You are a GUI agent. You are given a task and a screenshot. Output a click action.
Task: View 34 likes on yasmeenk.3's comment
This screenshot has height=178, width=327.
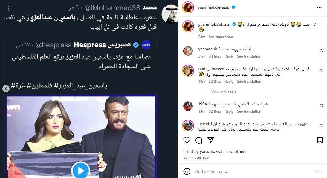[x=215, y=56]
